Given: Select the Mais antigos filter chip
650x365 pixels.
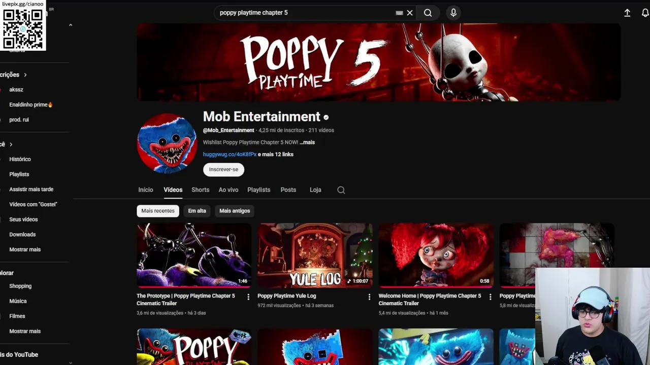Looking at the screenshot, I should [235, 211].
